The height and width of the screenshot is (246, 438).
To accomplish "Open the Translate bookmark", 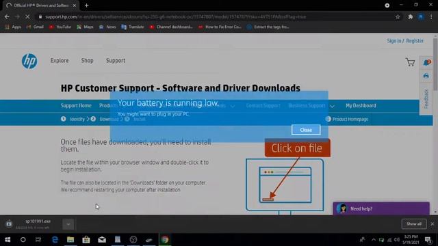I will [133, 27].
